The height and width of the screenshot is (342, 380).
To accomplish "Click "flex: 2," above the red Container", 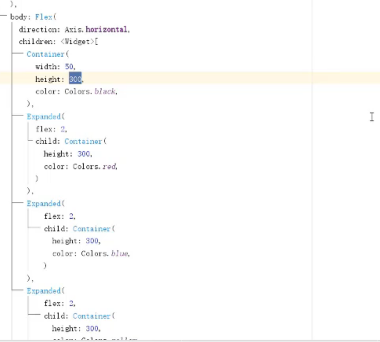I will pyautogui.click(x=51, y=129).
